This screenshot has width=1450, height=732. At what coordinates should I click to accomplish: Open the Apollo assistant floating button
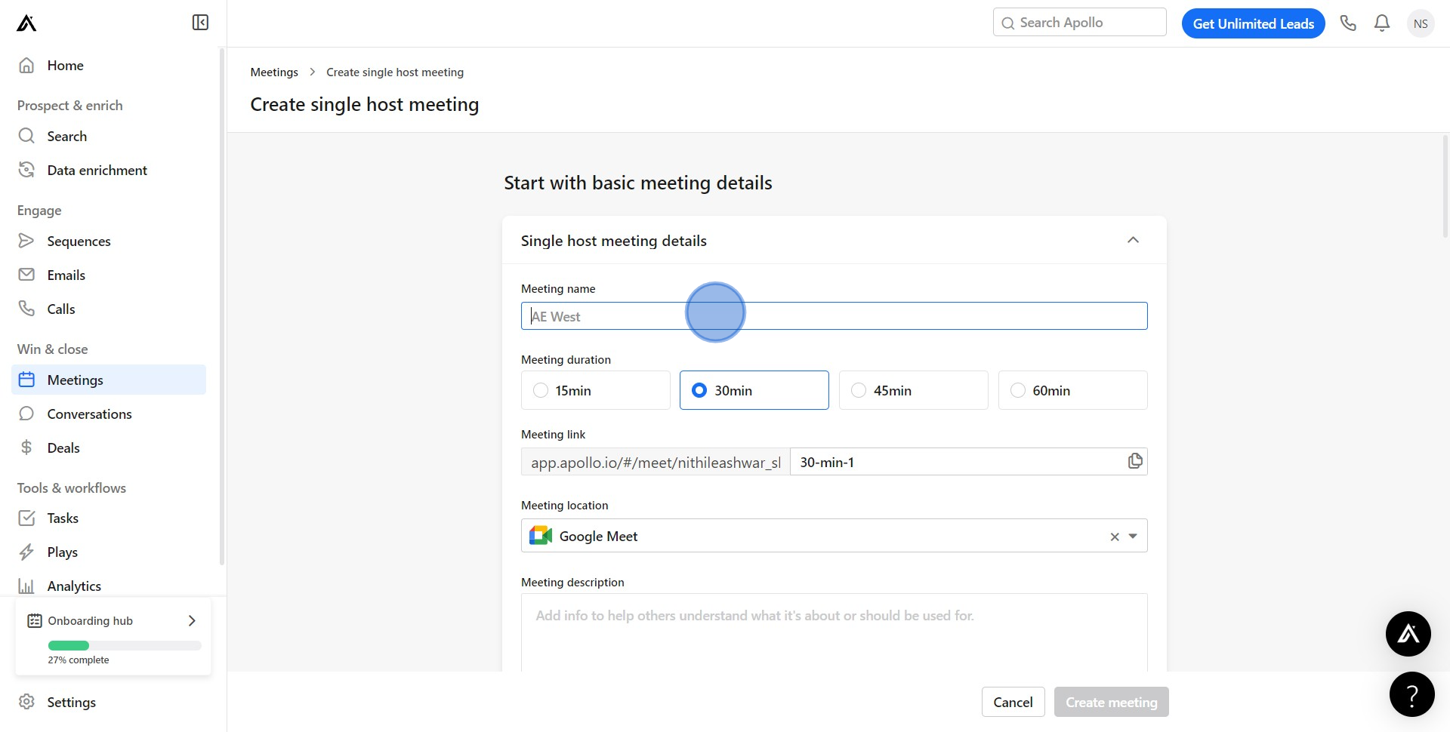tap(1408, 634)
